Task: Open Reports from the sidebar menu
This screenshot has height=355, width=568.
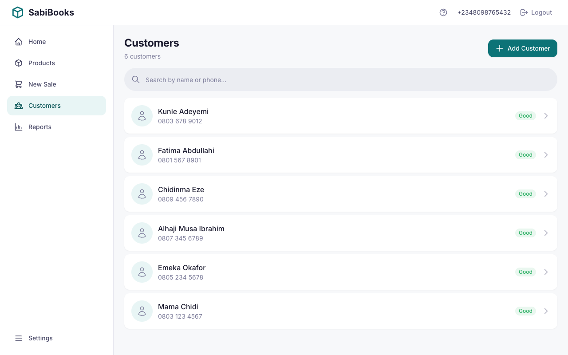Action: tap(39, 127)
